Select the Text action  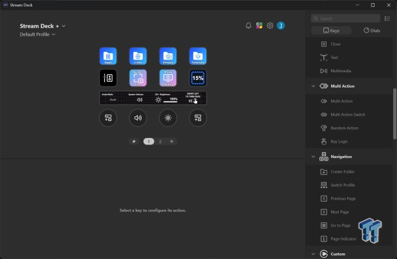350,58
